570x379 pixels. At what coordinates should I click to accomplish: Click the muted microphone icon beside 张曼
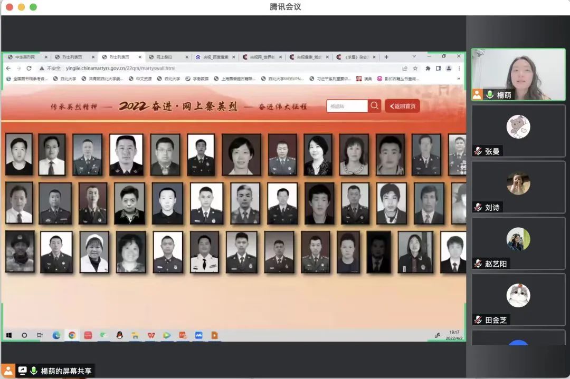(478, 151)
